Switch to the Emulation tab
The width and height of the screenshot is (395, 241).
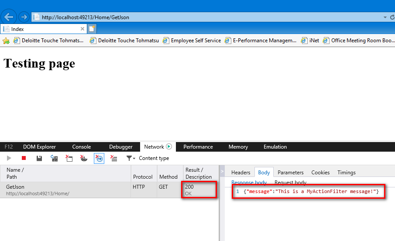click(x=275, y=147)
